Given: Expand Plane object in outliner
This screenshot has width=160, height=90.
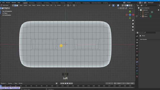Looking at the screenshot, I should click(x=141, y=16).
